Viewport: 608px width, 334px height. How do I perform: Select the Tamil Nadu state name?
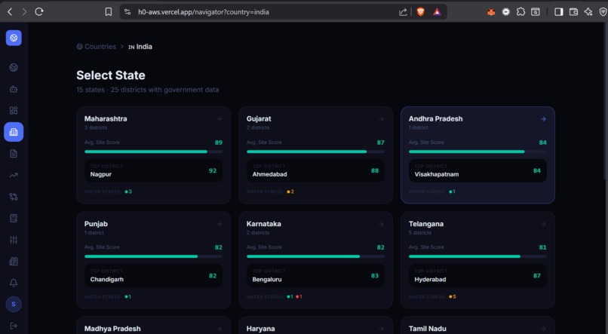[427, 329]
